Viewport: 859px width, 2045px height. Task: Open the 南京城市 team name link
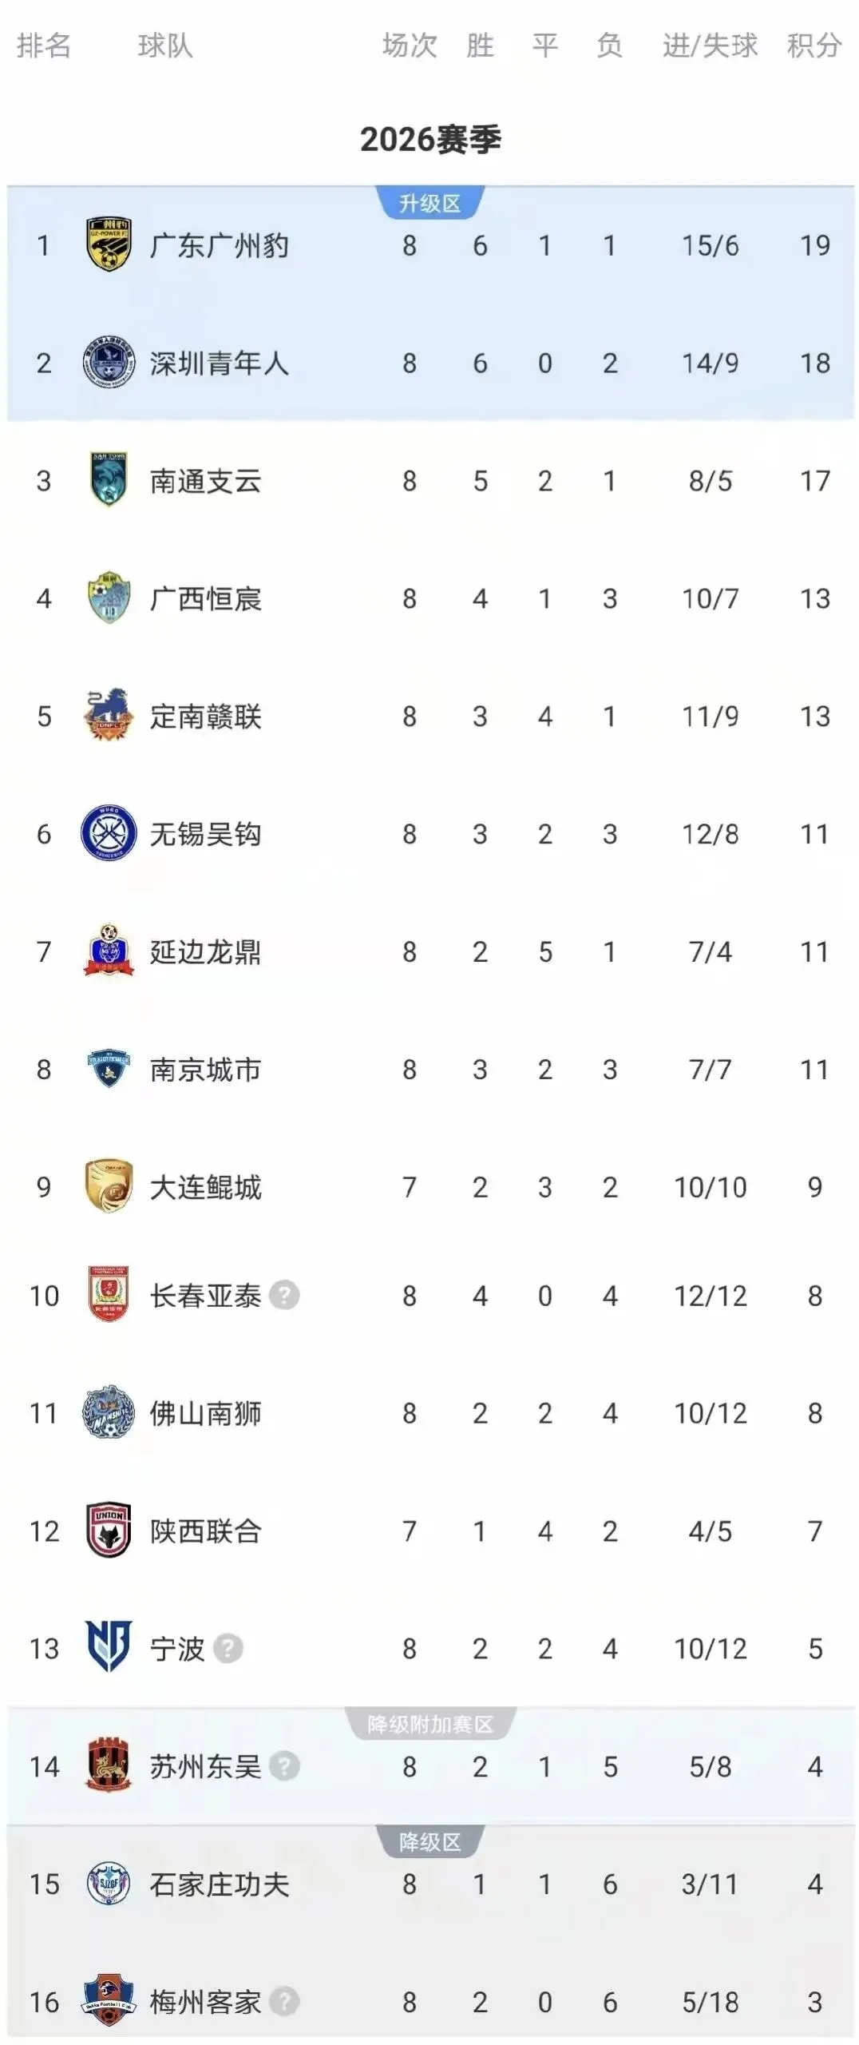(206, 1069)
